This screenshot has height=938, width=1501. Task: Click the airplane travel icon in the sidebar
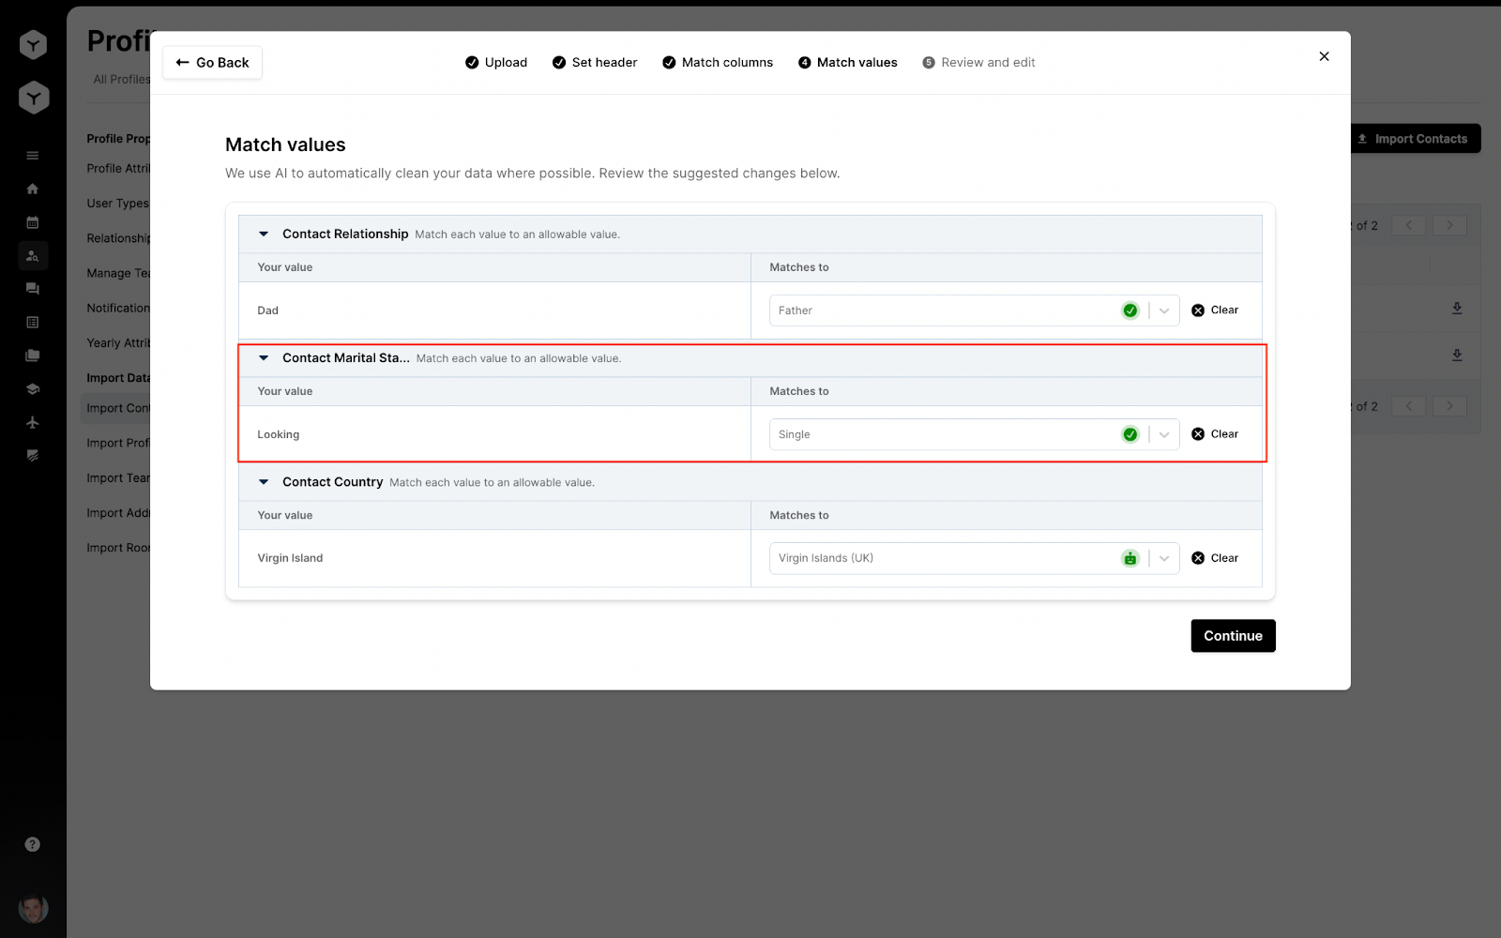tap(32, 422)
